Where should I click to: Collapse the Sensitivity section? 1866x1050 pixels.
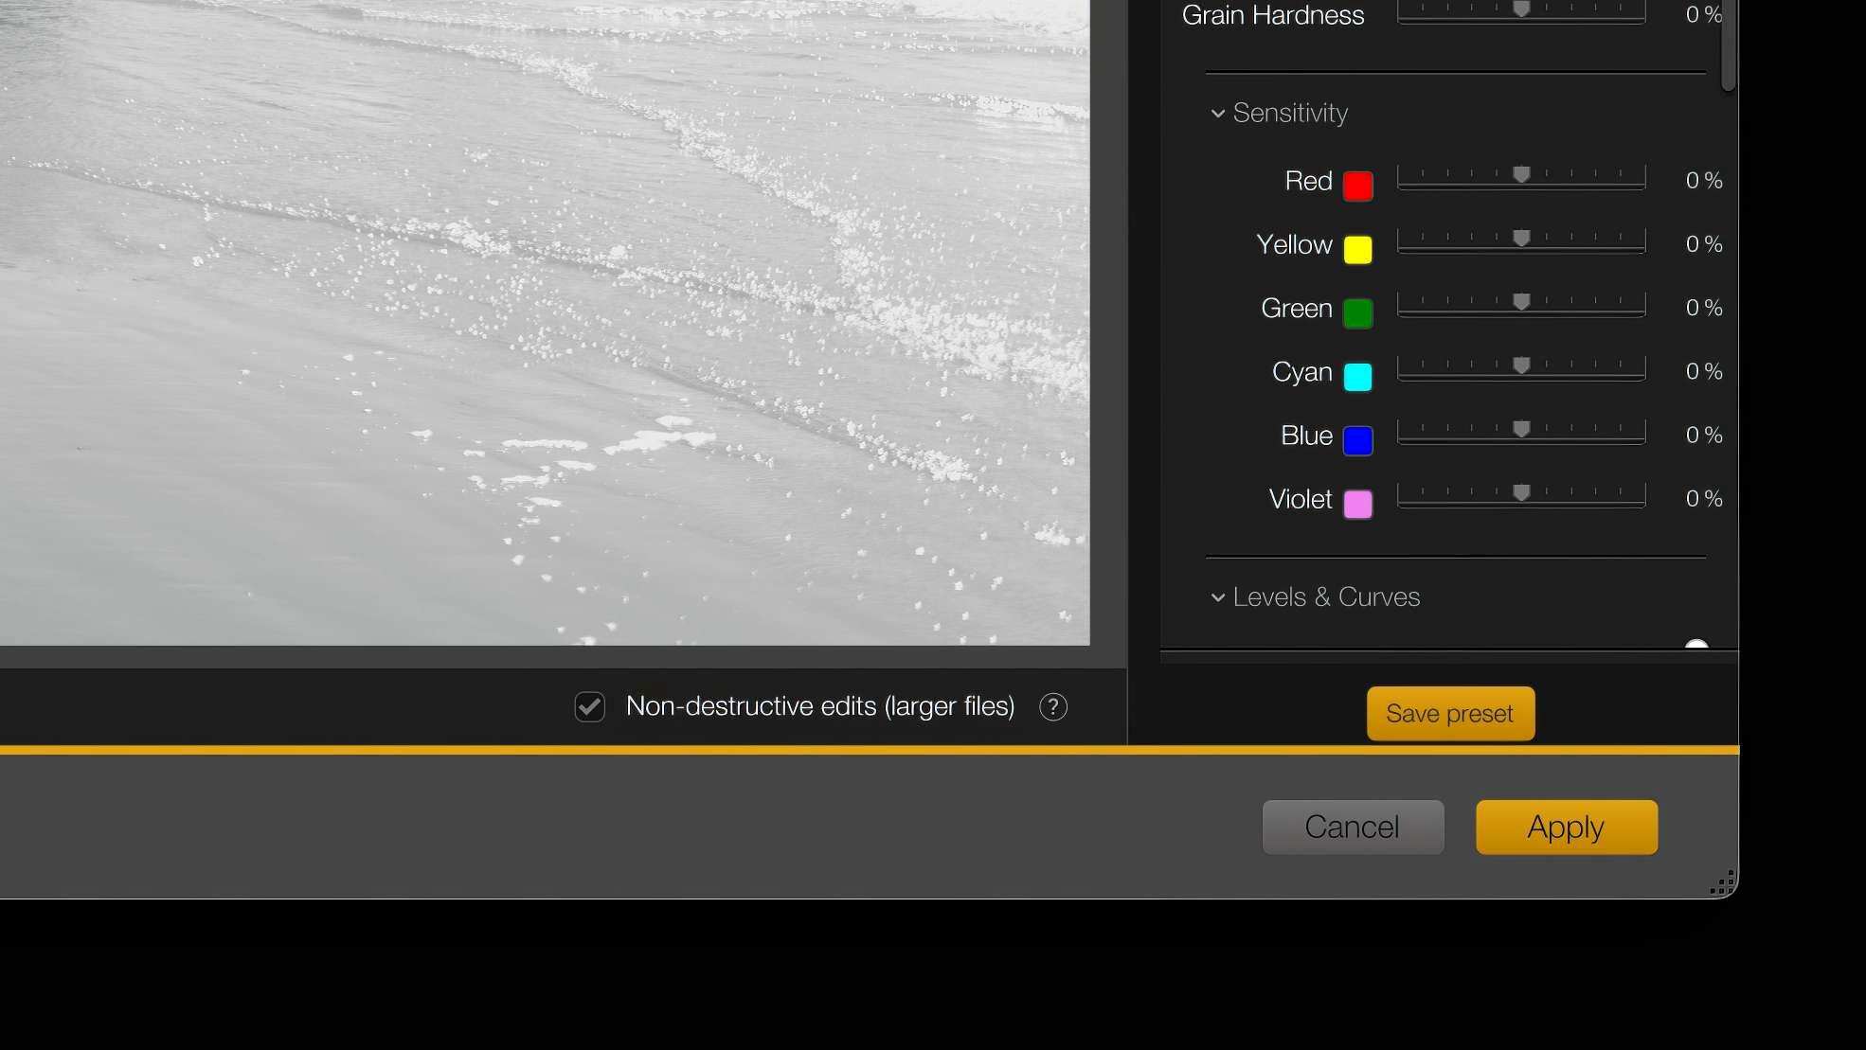click(1216, 114)
